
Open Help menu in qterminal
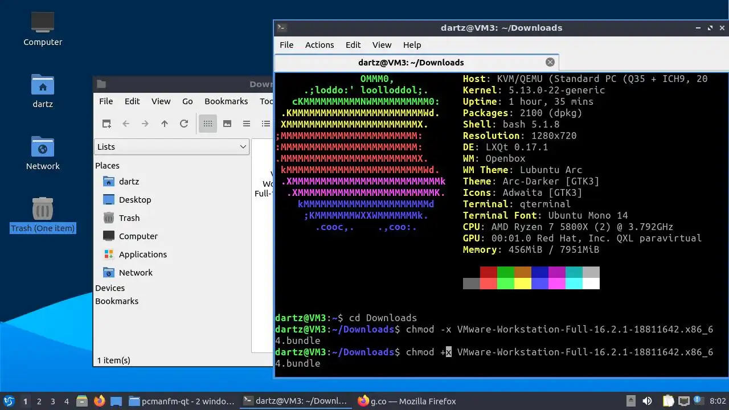coord(412,45)
